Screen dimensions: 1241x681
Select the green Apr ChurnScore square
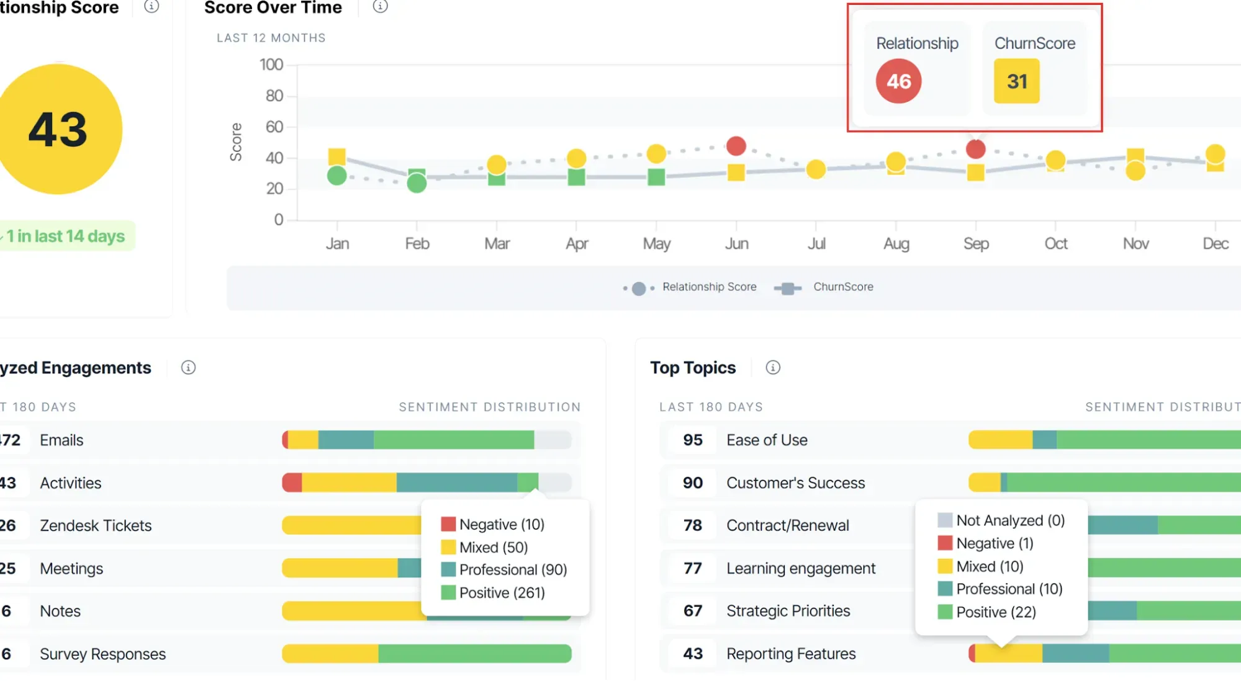[577, 177]
